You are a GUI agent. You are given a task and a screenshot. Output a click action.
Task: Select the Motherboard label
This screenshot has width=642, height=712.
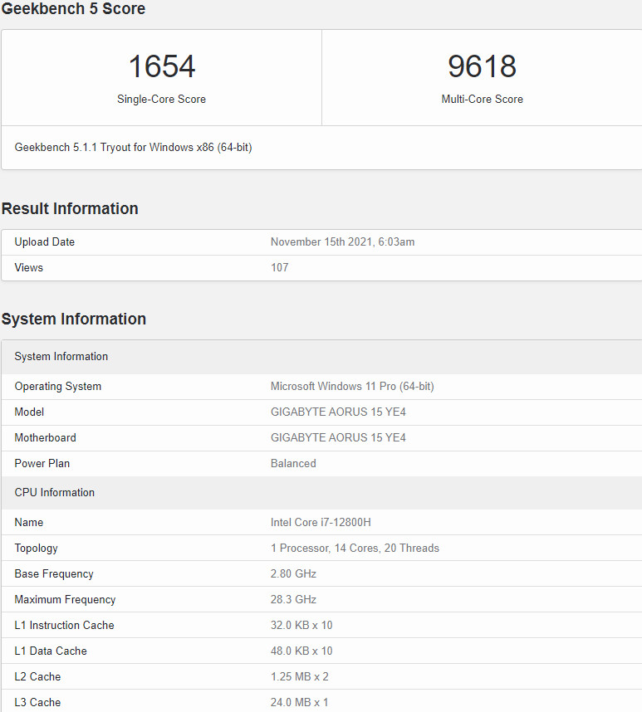[x=46, y=437]
